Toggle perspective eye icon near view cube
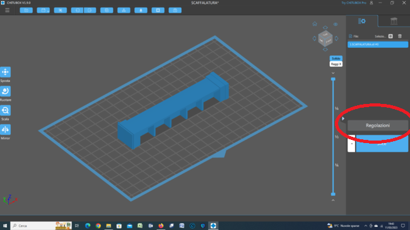 336,25
